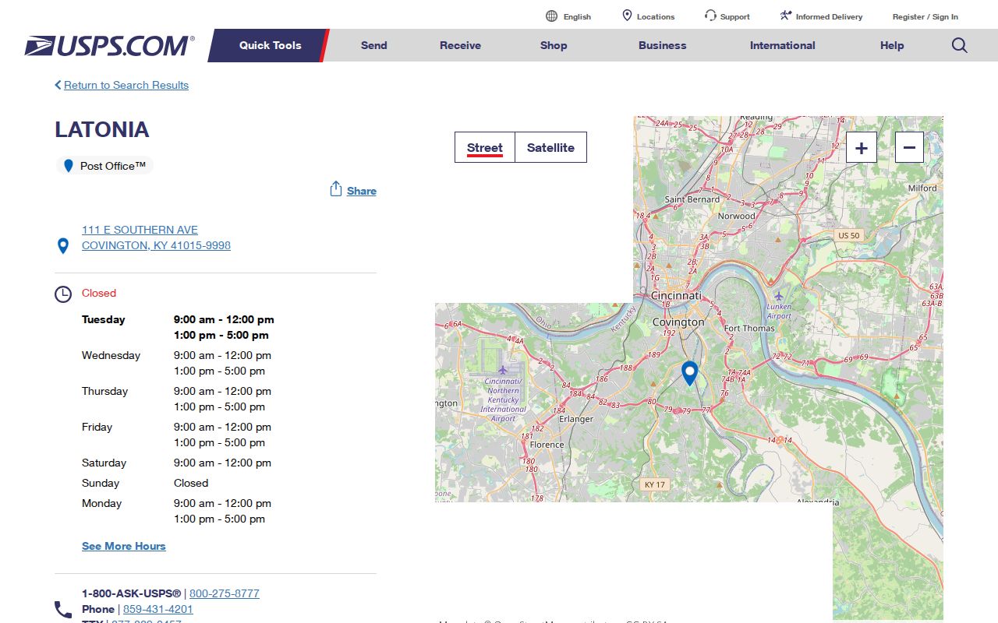
Task: Open the 111 E Southern Ave address link
Action: [x=140, y=230]
